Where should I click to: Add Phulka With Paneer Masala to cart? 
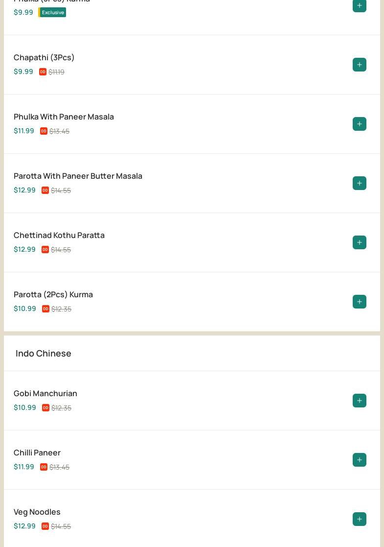[359, 124]
